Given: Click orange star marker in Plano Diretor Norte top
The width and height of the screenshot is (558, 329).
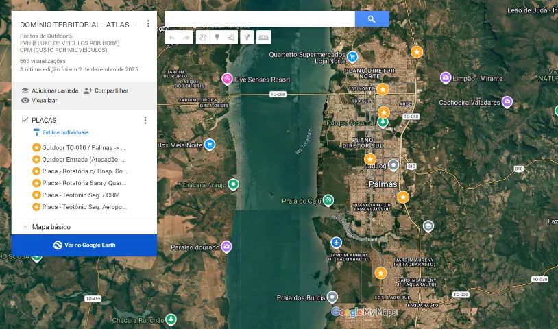Looking at the screenshot, I should (x=417, y=52).
